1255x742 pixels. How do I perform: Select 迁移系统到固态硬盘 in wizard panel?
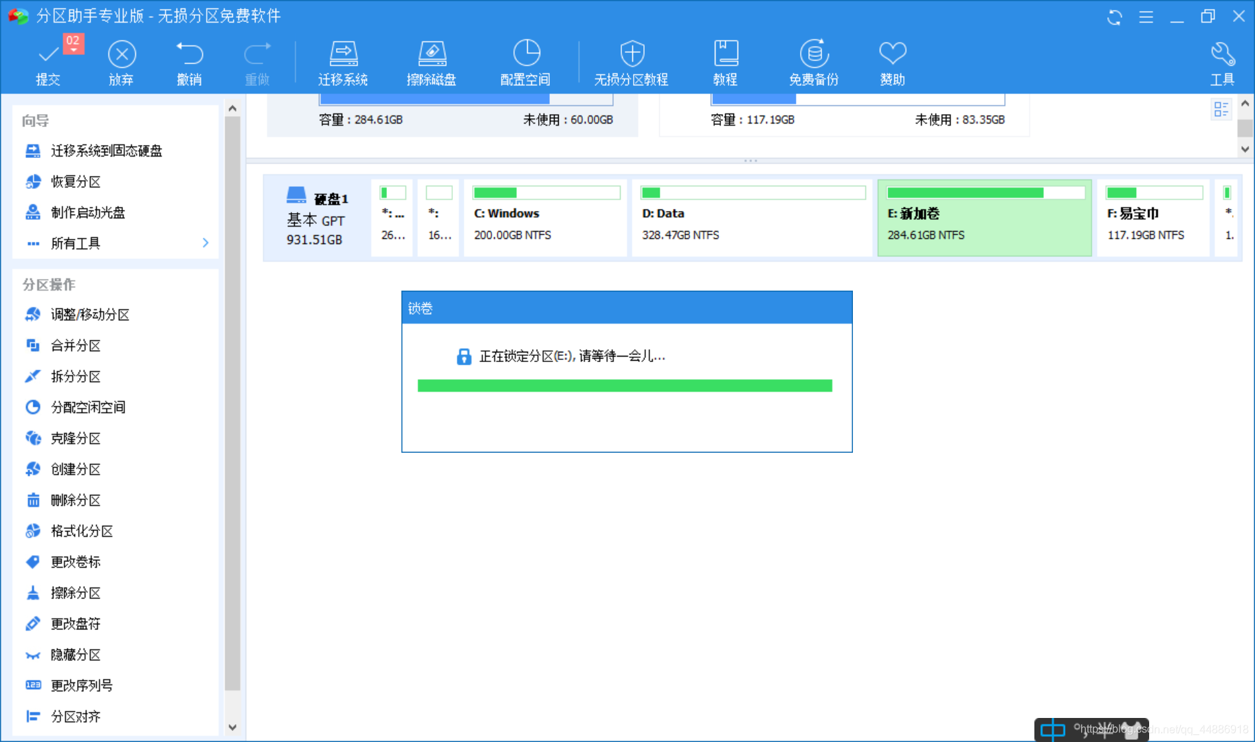click(x=94, y=150)
